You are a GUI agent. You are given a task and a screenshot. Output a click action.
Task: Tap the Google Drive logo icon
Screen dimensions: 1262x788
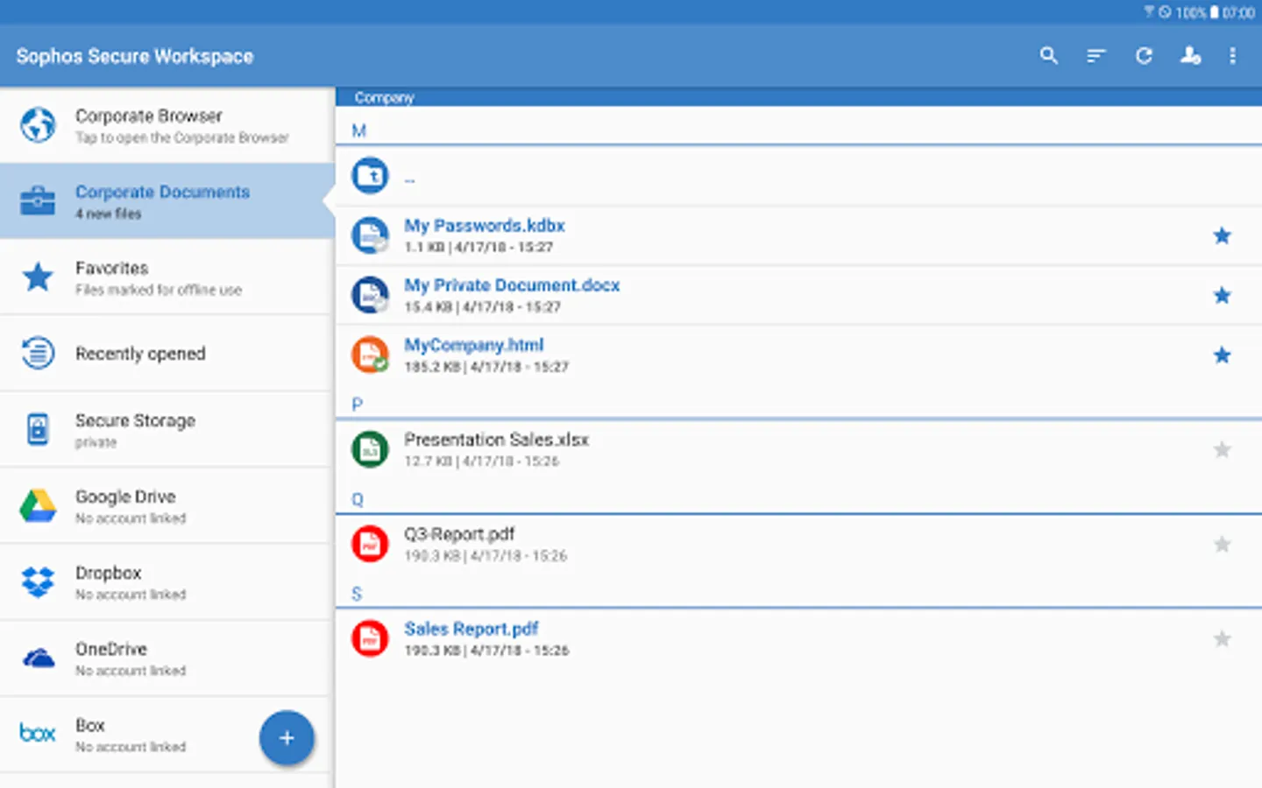pos(38,505)
